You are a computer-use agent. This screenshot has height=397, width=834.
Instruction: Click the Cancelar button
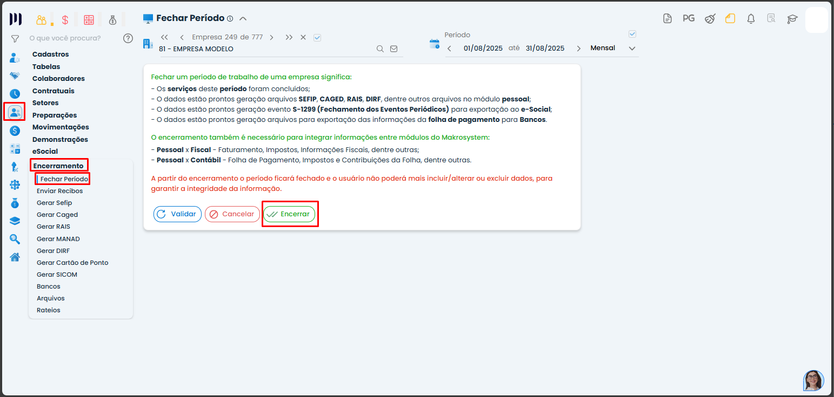click(232, 214)
